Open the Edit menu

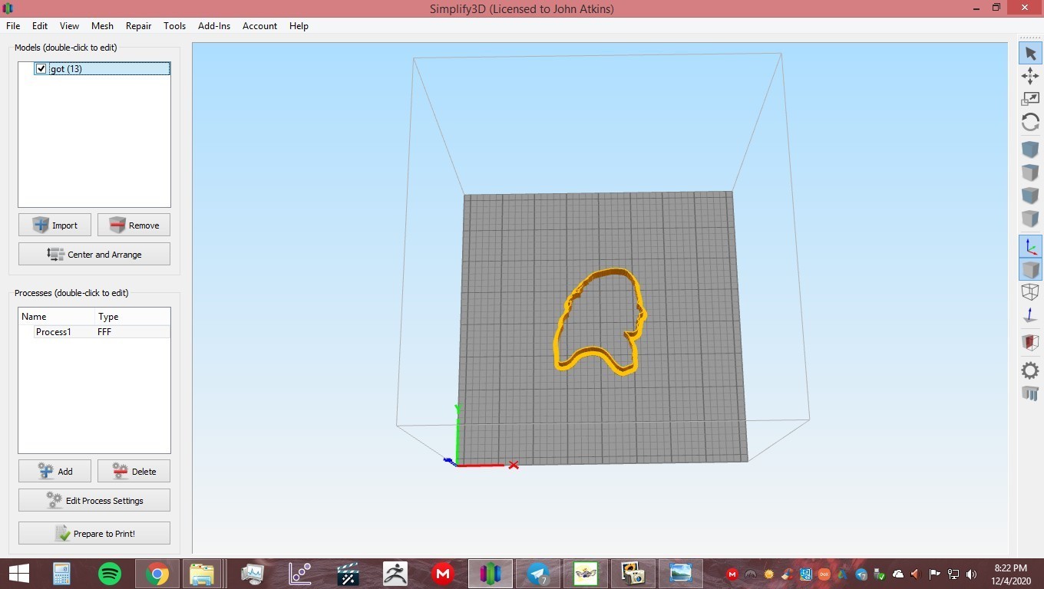pyautogui.click(x=40, y=25)
